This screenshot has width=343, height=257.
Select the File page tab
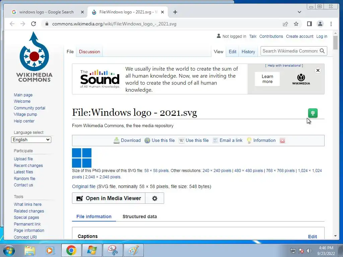coord(70,52)
